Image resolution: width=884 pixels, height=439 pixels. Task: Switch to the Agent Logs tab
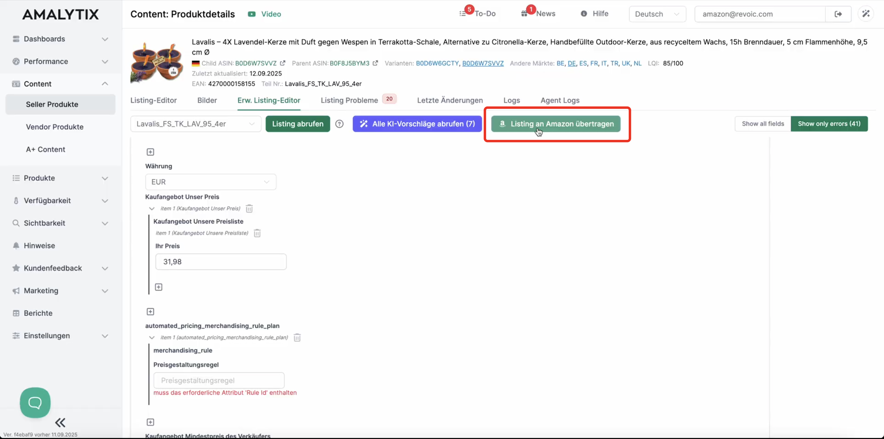(560, 100)
